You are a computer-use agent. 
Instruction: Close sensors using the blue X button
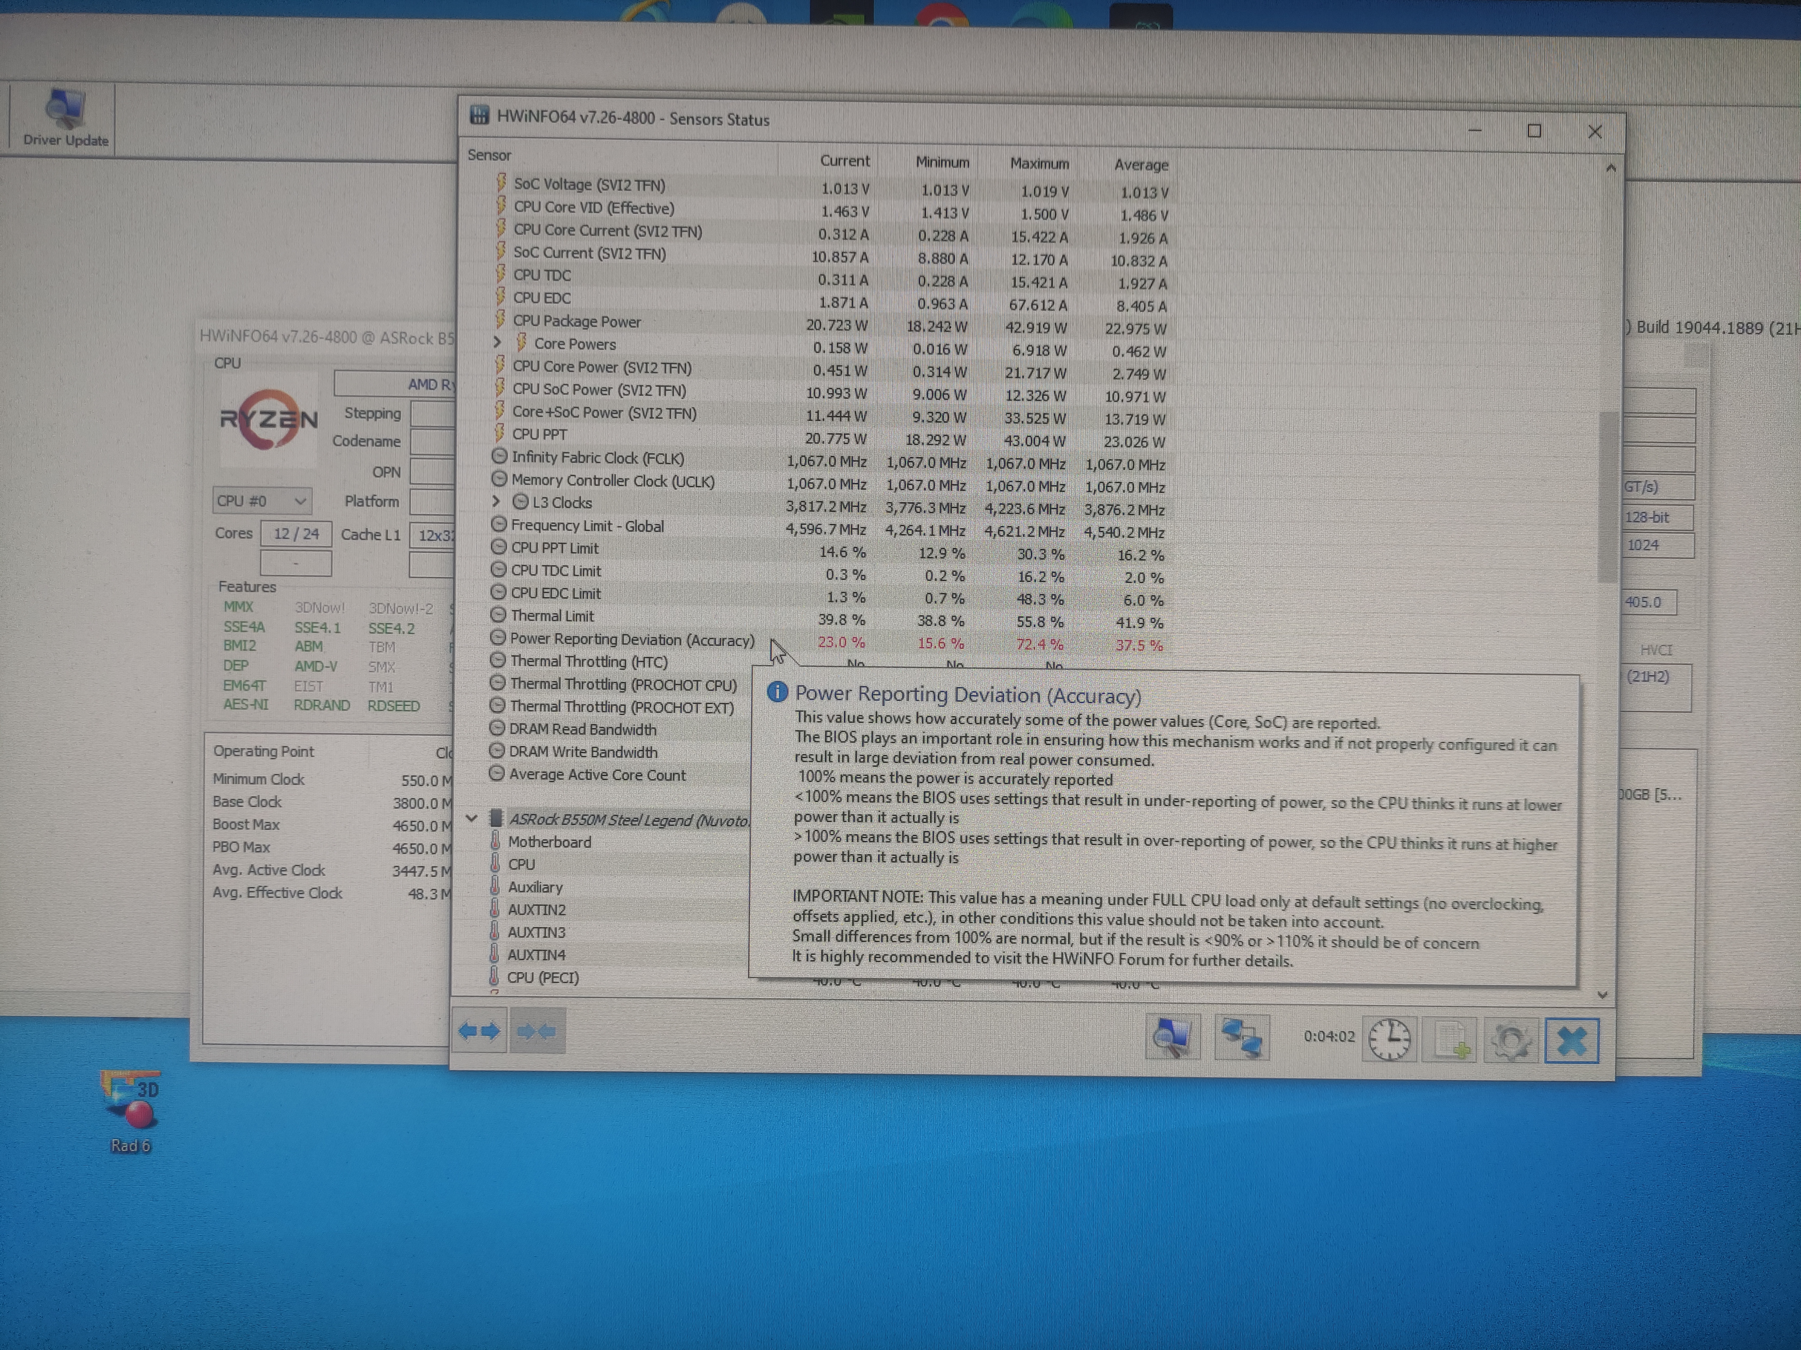pyautogui.click(x=1571, y=1041)
